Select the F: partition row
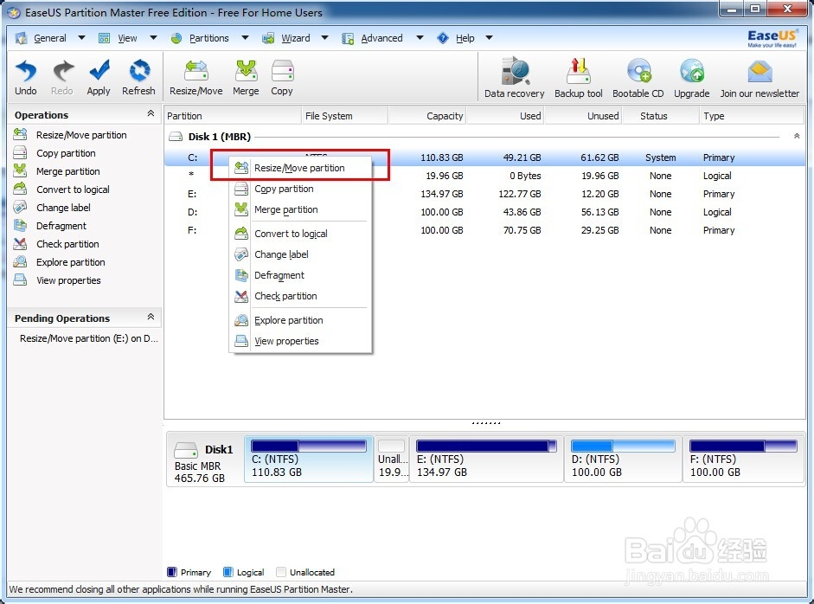Image resolution: width=814 pixels, height=604 pixels. tap(484, 230)
